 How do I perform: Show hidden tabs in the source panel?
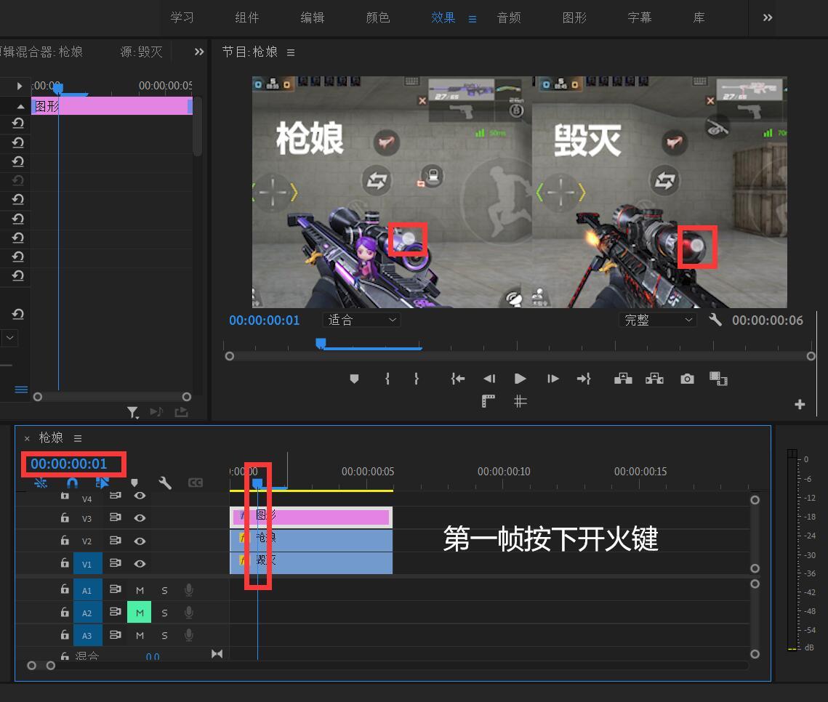[x=198, y=52]
